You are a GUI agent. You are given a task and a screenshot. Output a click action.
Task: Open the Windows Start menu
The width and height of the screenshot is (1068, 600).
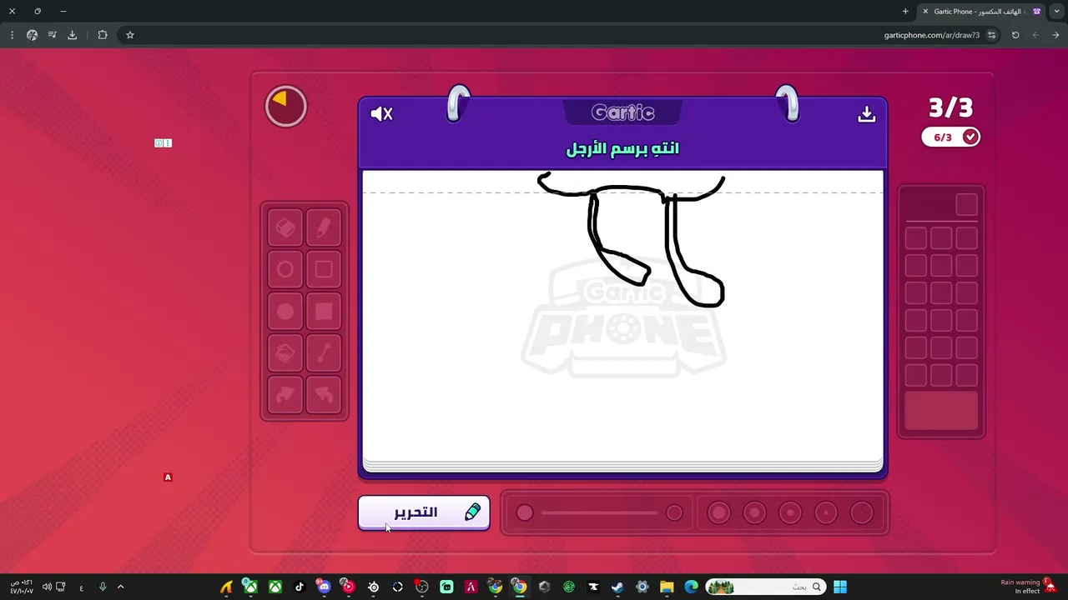pos(840,587)
